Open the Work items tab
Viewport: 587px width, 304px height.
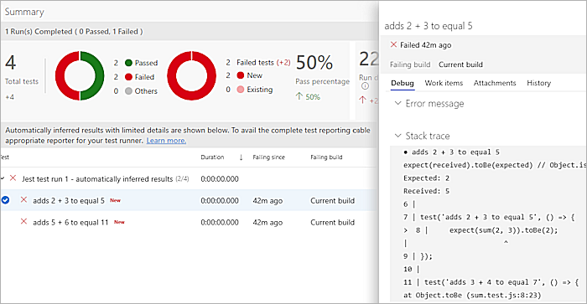click(444, 83)
